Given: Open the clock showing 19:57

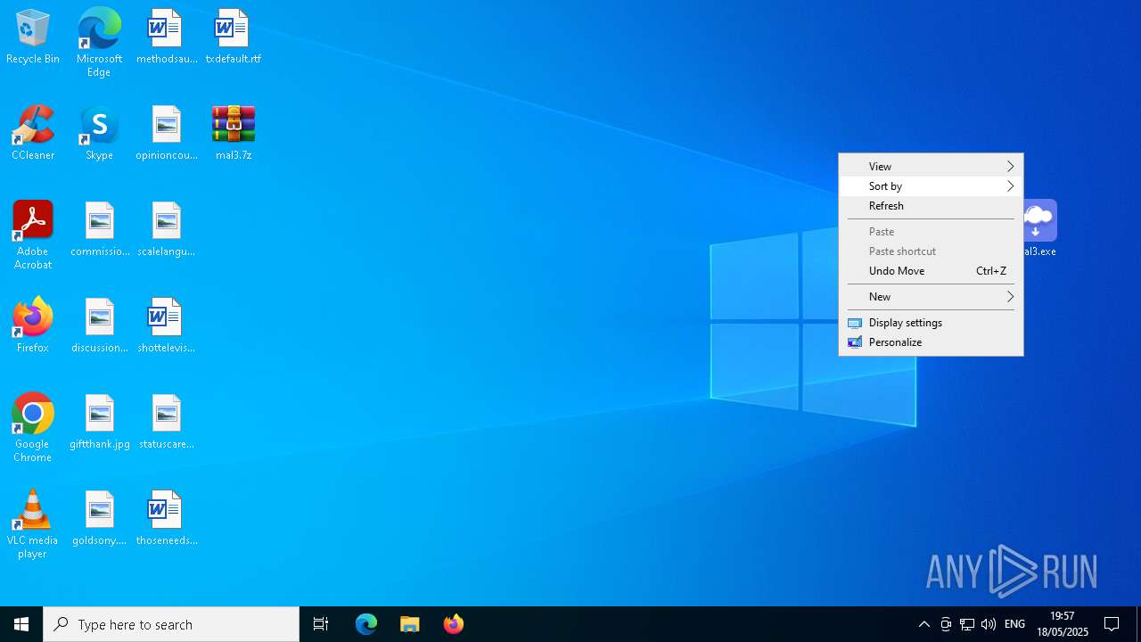Looking at the screenshot, I should (1063, 624).
